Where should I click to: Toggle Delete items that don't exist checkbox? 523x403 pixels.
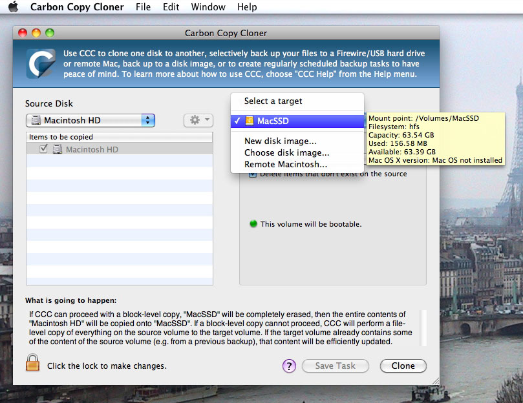253,174
